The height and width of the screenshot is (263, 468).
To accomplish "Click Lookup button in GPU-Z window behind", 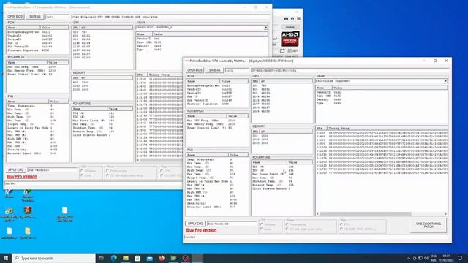I will (290, 27).
